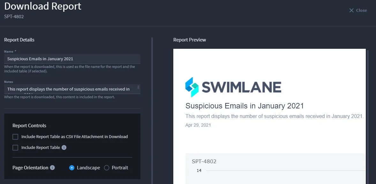376x184 pixels.
Task: Click the Report Preview heading
Action: point(190,40)
